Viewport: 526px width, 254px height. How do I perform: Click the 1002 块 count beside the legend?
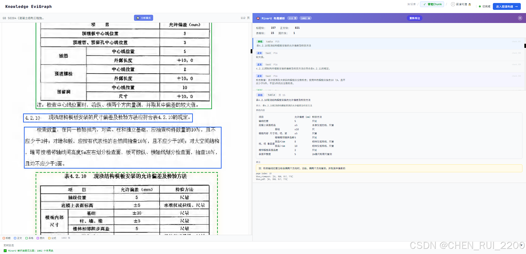pyautogui.click(x=66, y=238)
